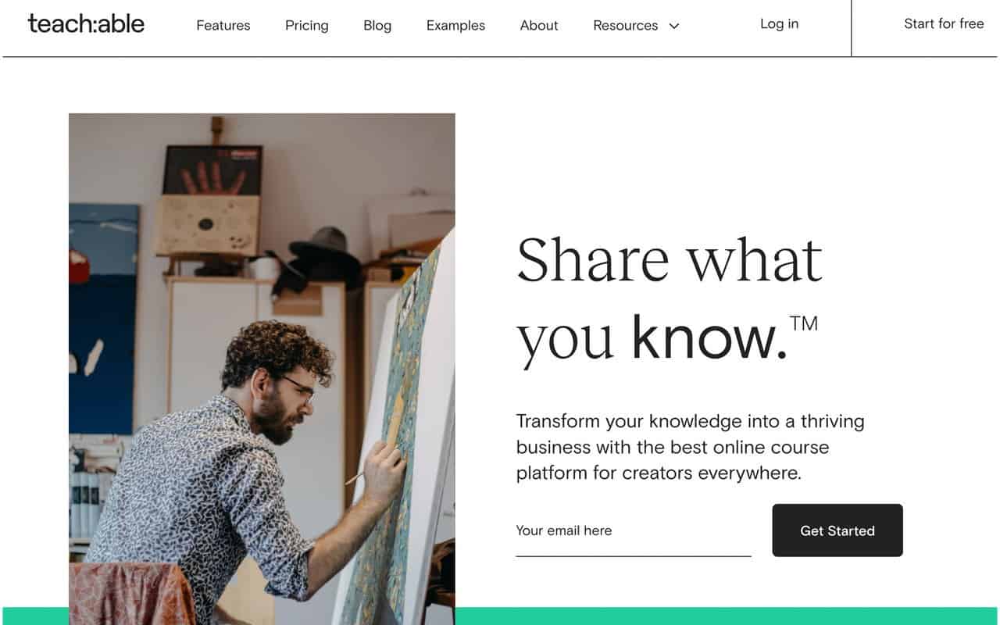The height and width of the screenshot is (625, 1000).
Task: Expand the Resources dropdown
Action: click(x=626, y=25)
